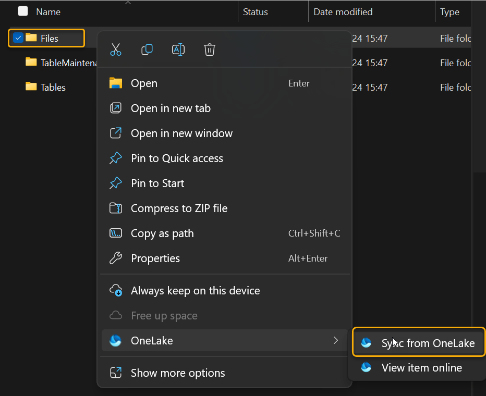Select the TableMaintenance folder icon
This screenshot has width=486, height=396.
(31, 63)
